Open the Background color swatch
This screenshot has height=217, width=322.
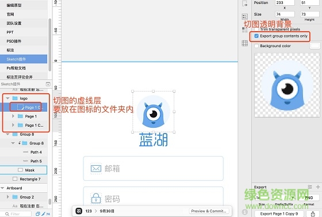coord(315,46)
